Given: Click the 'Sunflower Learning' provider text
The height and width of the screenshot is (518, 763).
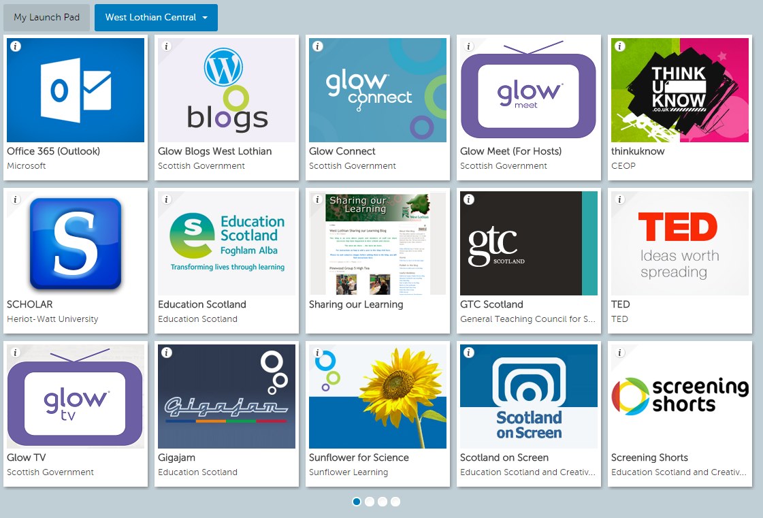Looking at the screenshot, I should coord(348,472).
